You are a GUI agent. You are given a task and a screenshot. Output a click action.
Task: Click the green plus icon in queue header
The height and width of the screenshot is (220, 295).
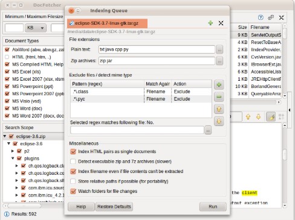coord(210,23)
